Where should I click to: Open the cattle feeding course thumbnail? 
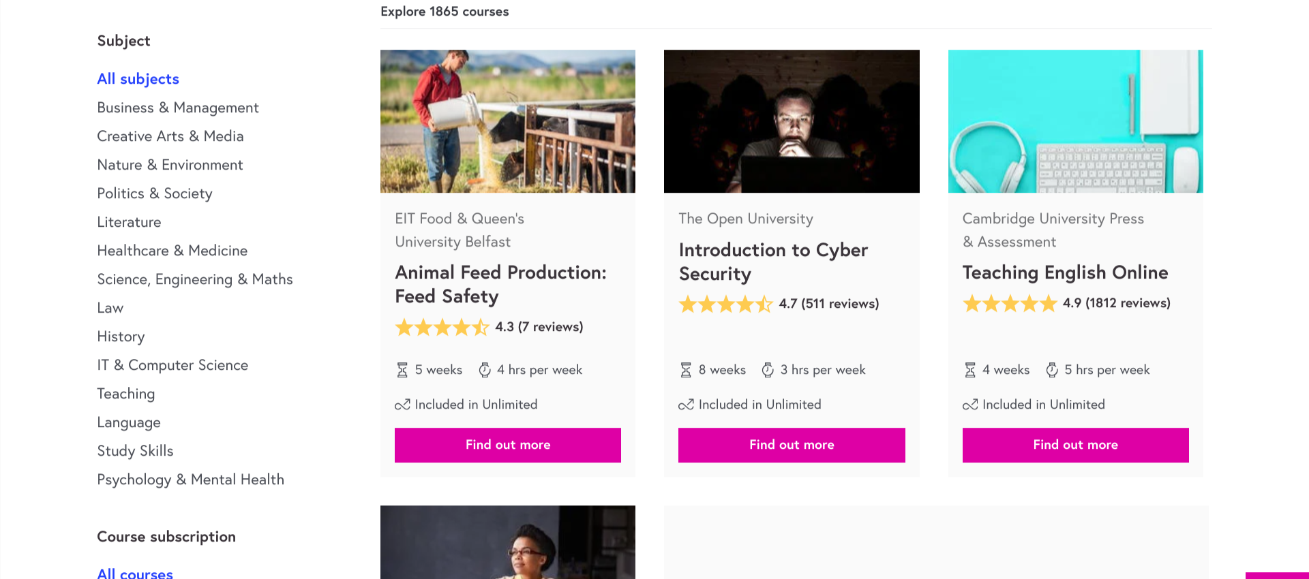point(508,121)
